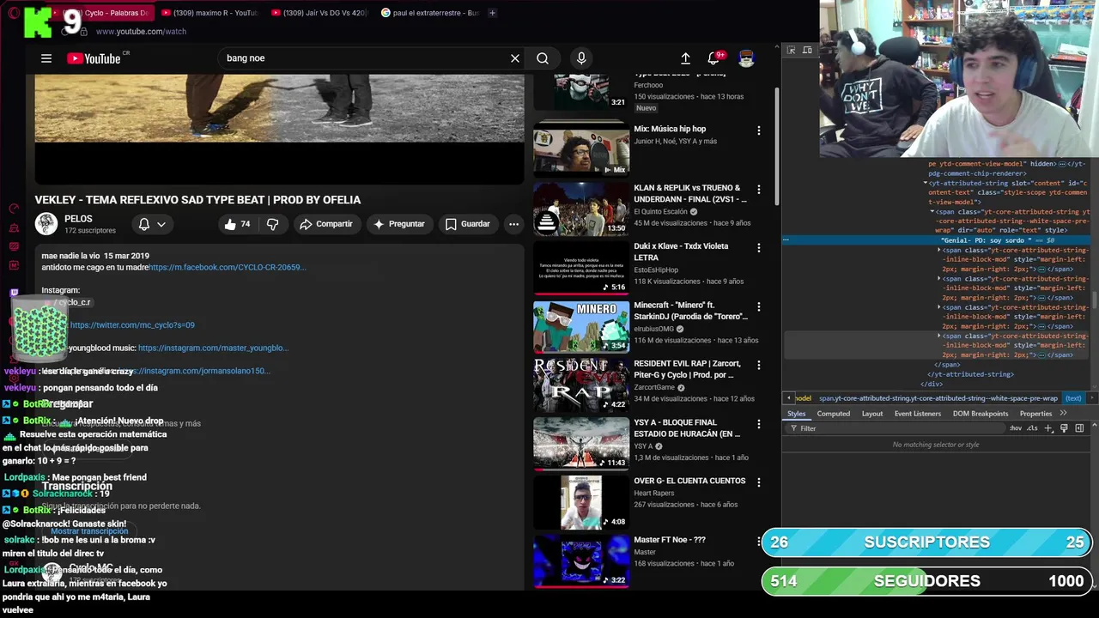Open a new browser tab with plus
The width and height of the screenshot is (1099, 618).
pos(492,13)
